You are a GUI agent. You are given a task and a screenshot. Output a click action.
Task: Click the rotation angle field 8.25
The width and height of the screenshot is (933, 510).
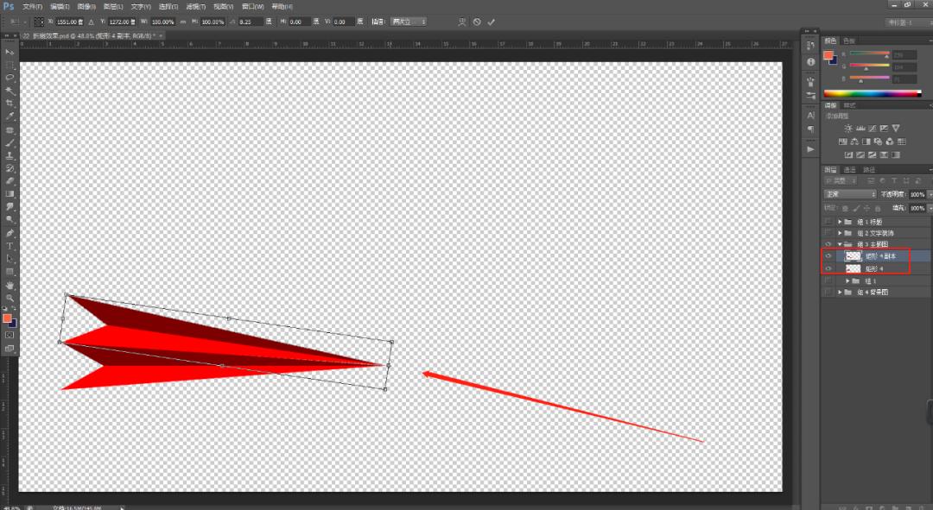[251, 22]
